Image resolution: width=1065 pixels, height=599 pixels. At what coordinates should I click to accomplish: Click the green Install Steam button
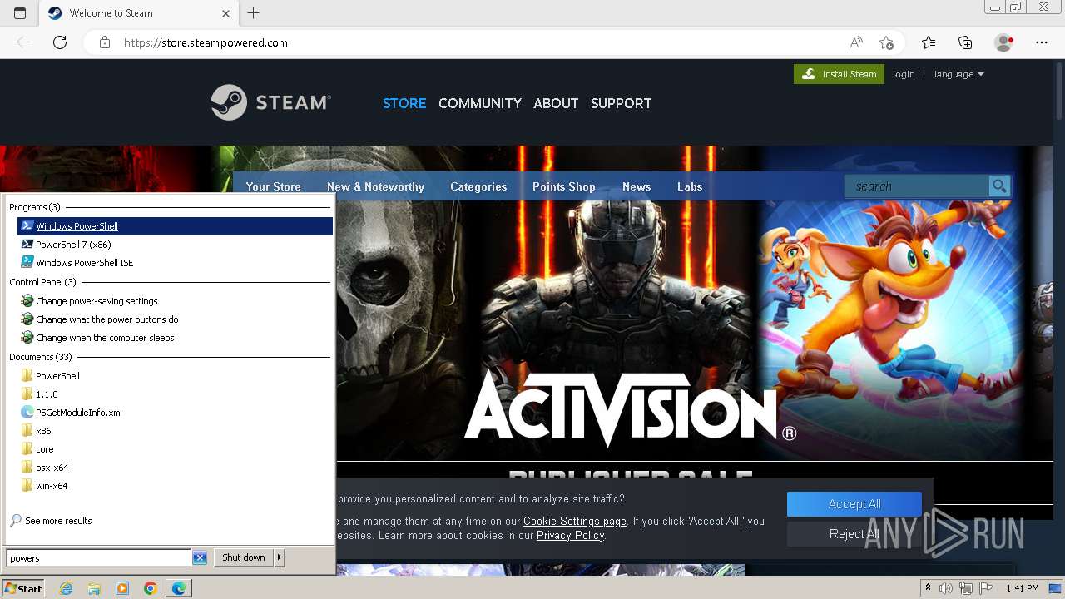[839, 74]
